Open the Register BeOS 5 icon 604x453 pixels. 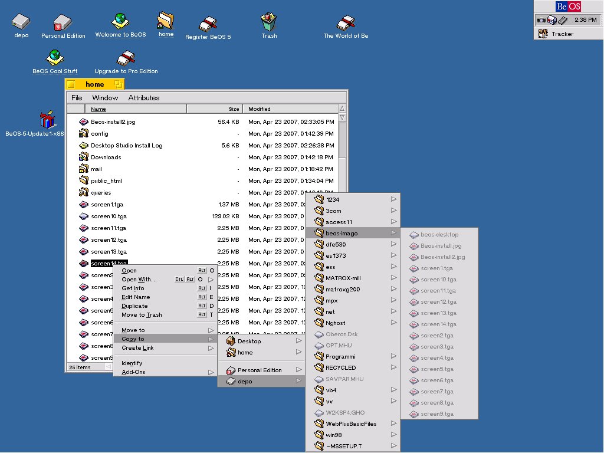pyautogui.click(x=208, y=24)
